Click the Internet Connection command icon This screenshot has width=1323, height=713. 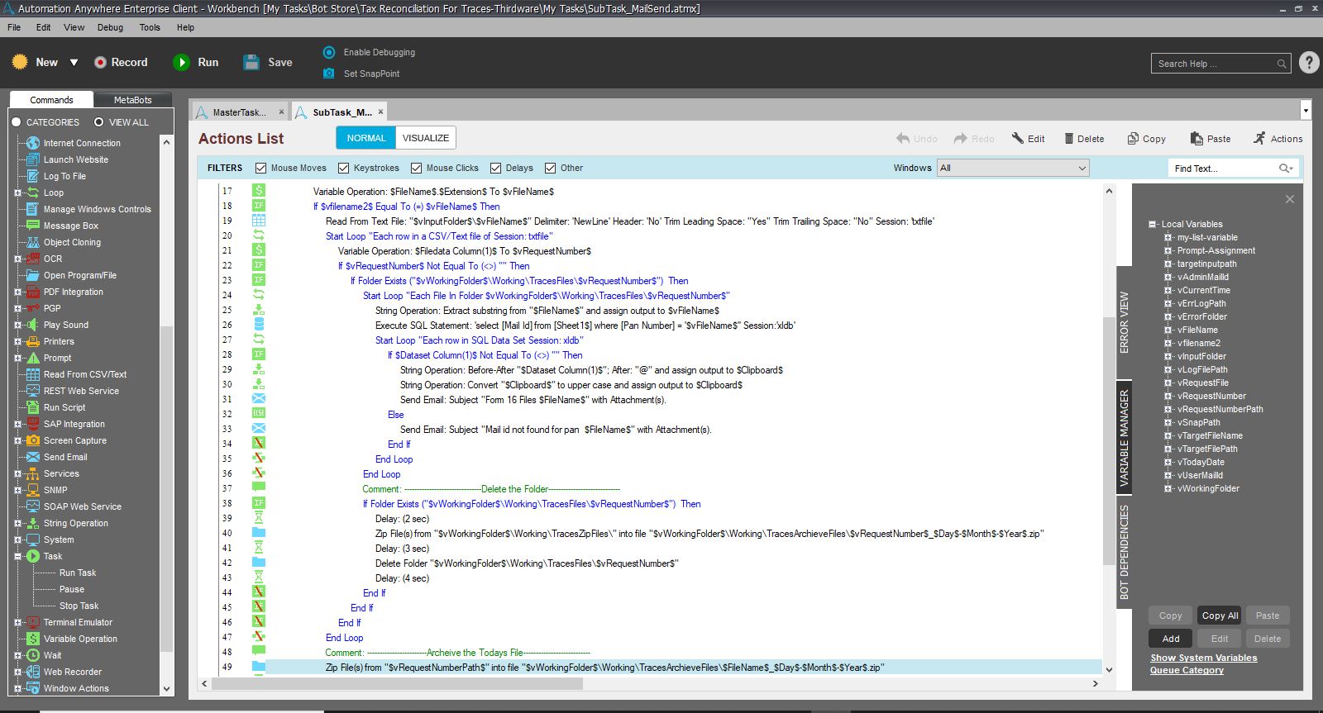pyautogui.click(x=33, y=143)
